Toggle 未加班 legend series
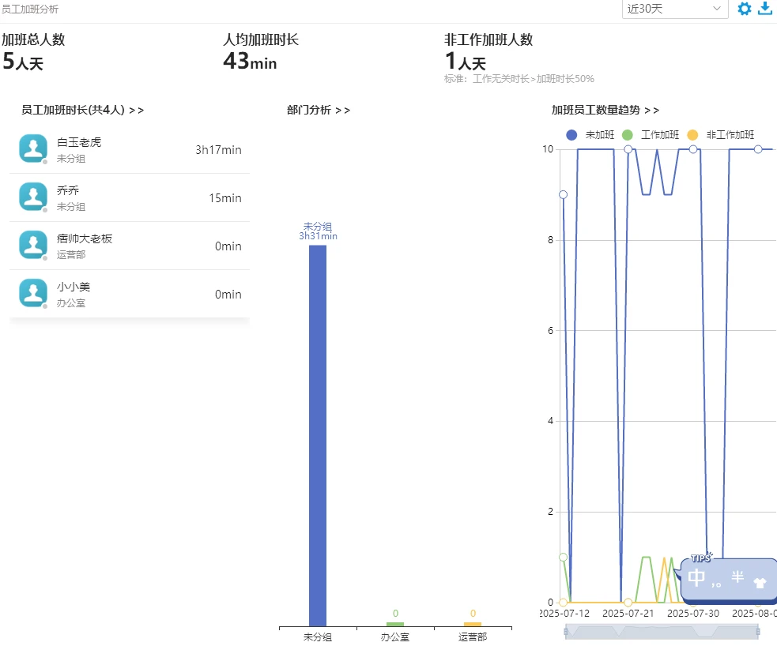The height and width of the screenshot is (646, 777). pyautogui.click(x=590, y=135)
